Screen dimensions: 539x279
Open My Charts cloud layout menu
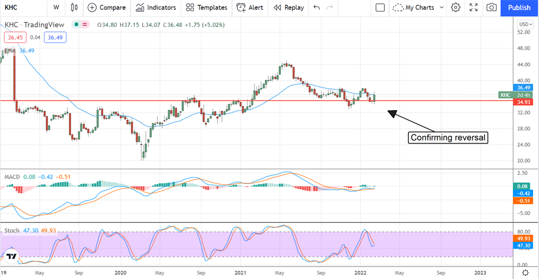[x=414, y=7]
